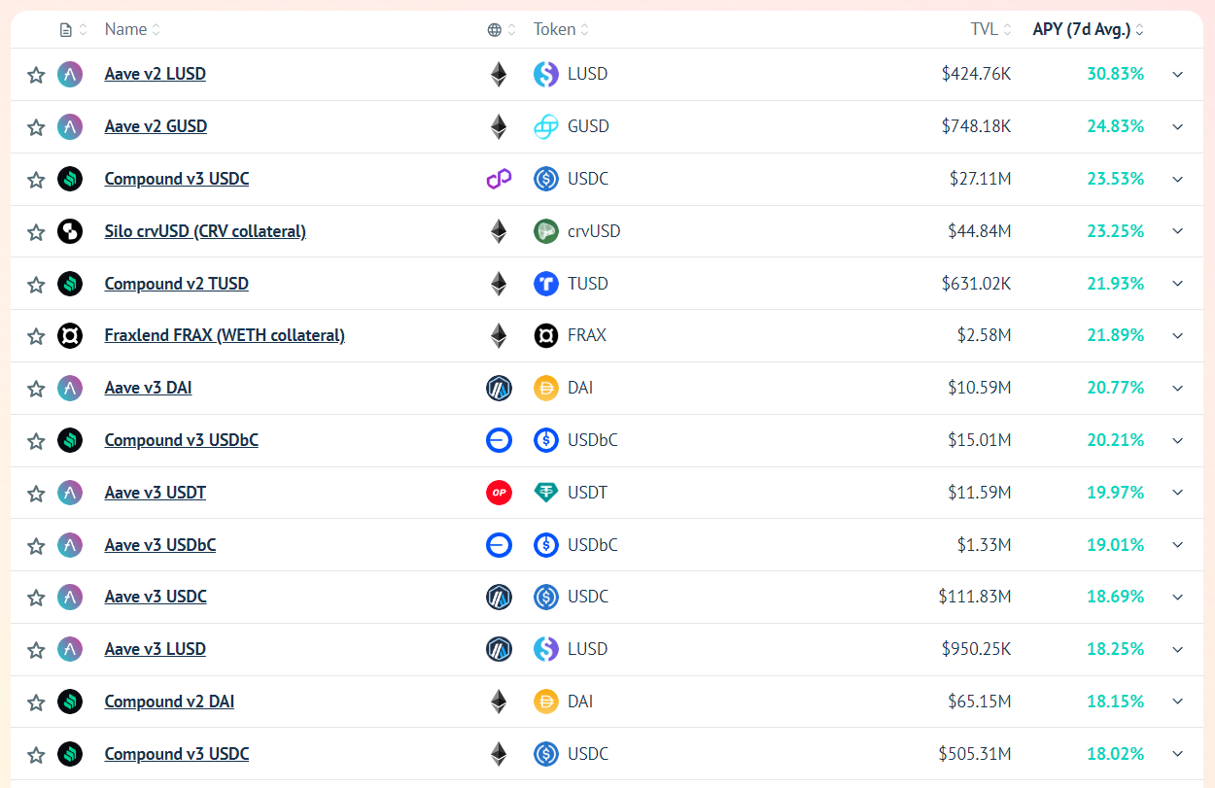Expand the Silo crvUSD row chevron
The image size is (1215, 788).
[x=1178, y=231]
